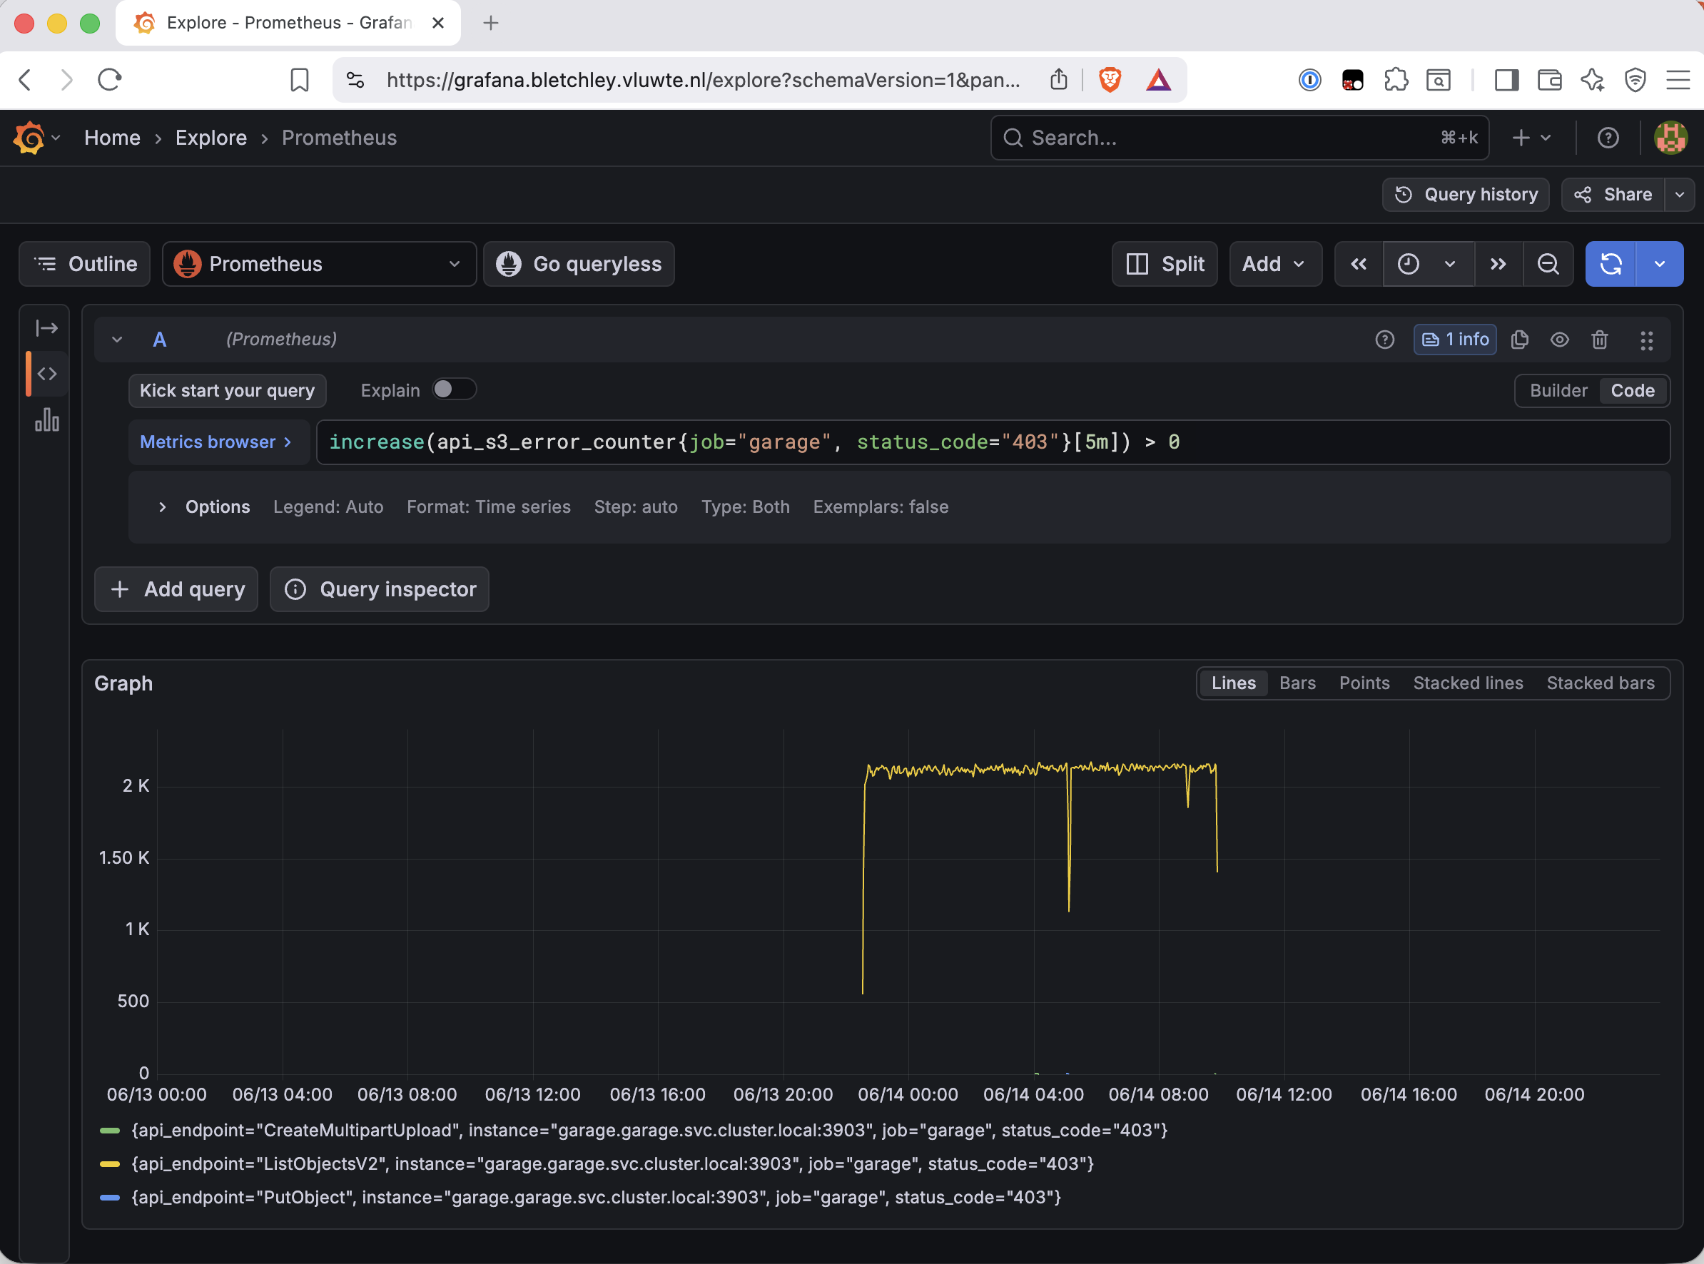1704x1264 pixels.
Task: Shift time range backwards
Action: [x=1358, y=264]
